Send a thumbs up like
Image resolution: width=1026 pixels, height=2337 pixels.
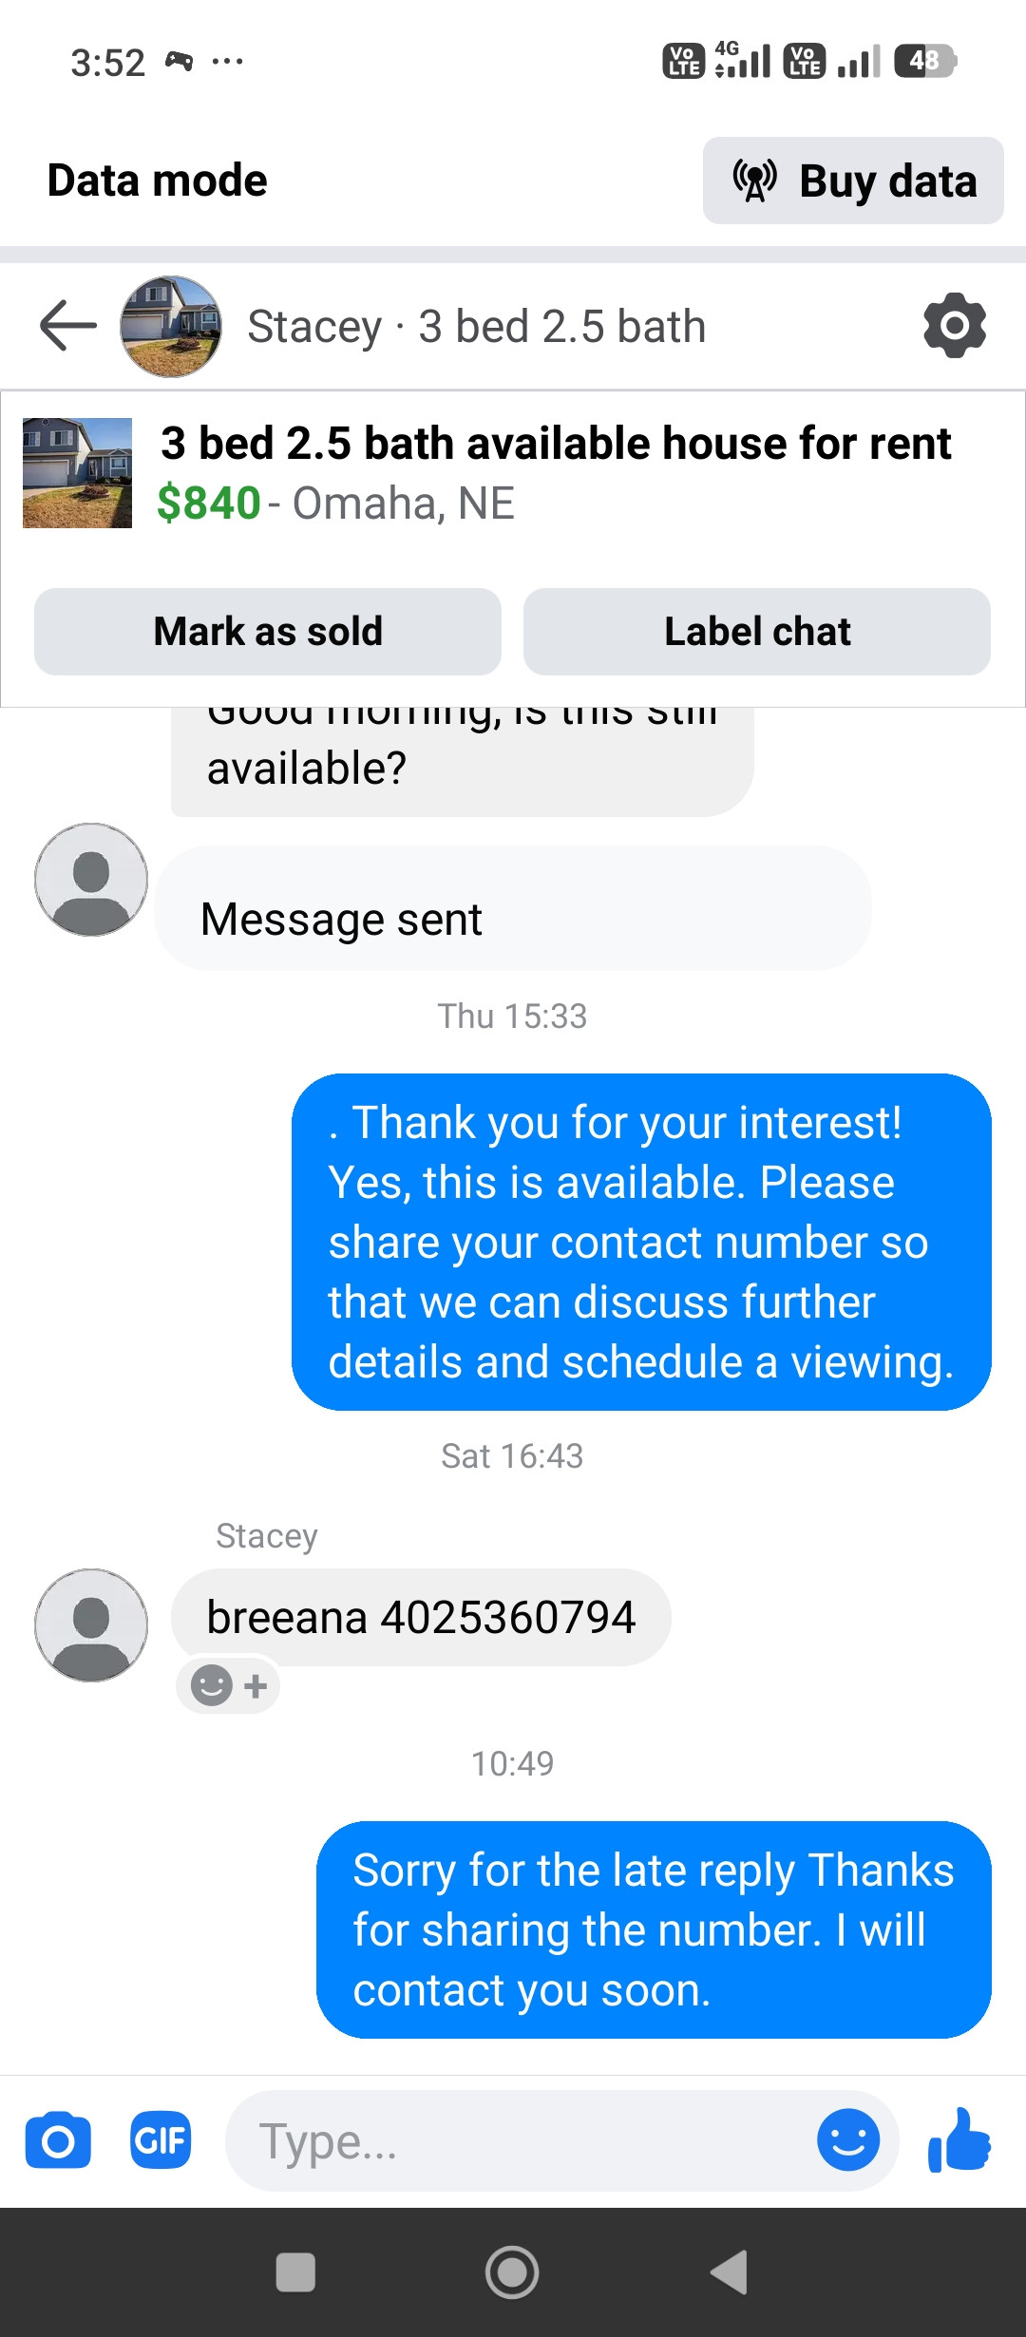tap(959, 2140)
